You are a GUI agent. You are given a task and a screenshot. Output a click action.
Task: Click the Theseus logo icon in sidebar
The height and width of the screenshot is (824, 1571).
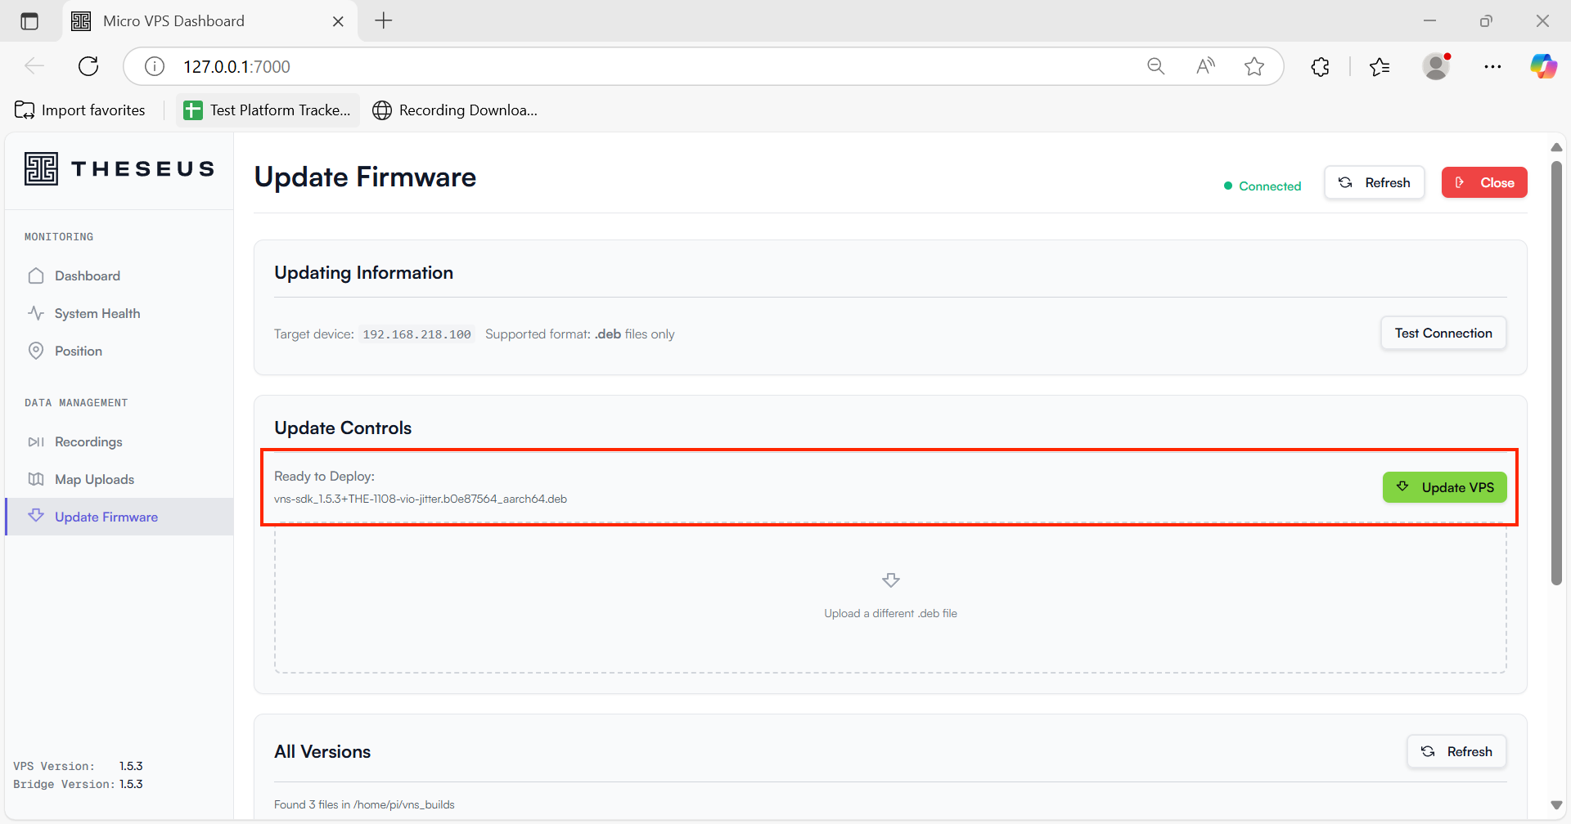click(41, 169)
